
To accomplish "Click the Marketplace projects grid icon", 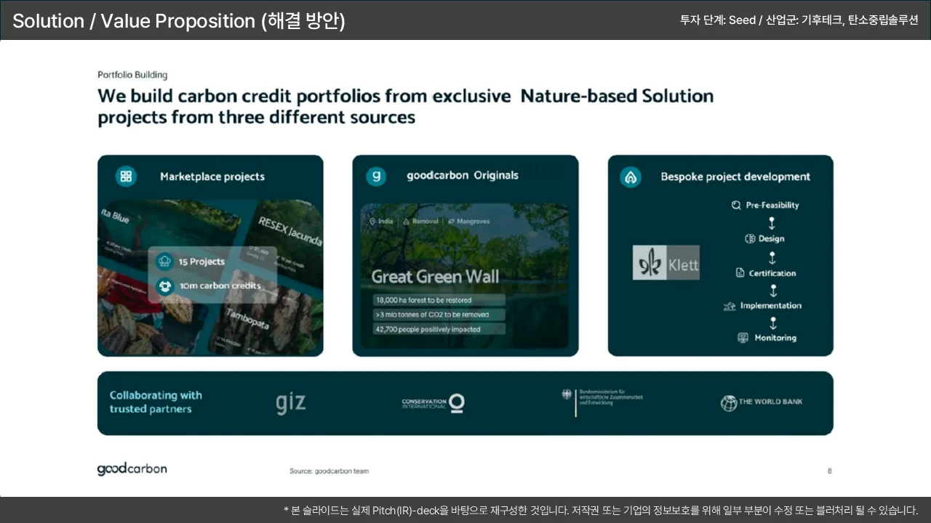I will tap(127, 177).
